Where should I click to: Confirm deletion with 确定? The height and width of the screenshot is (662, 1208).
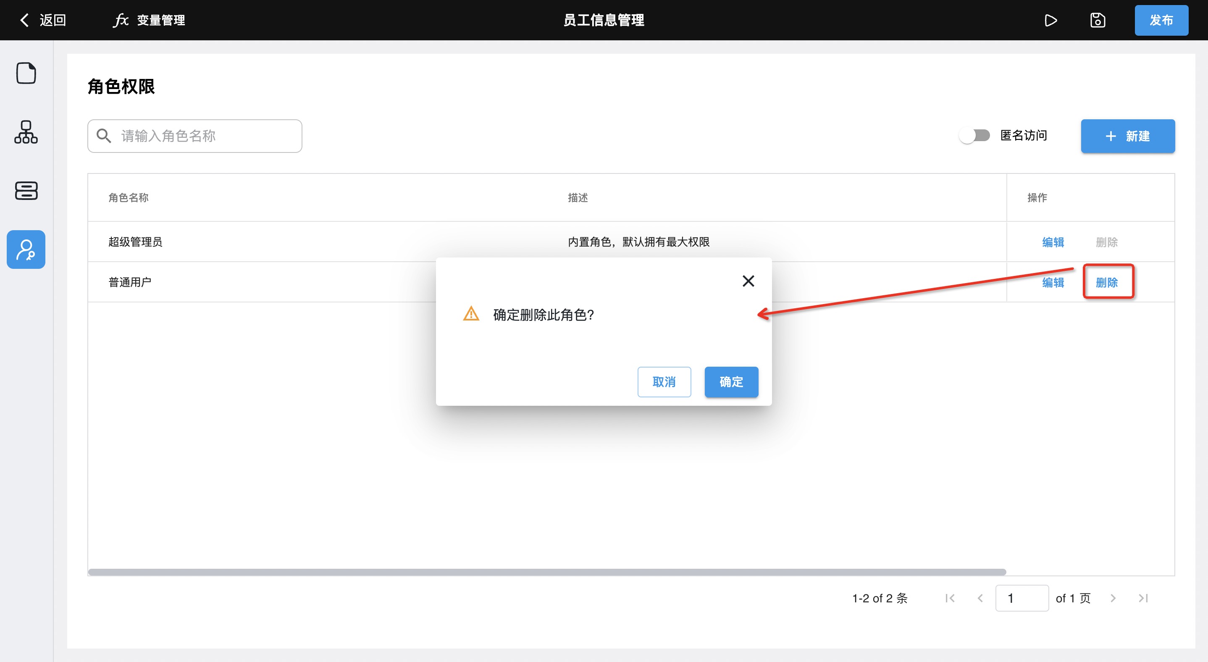click(731, 382)
